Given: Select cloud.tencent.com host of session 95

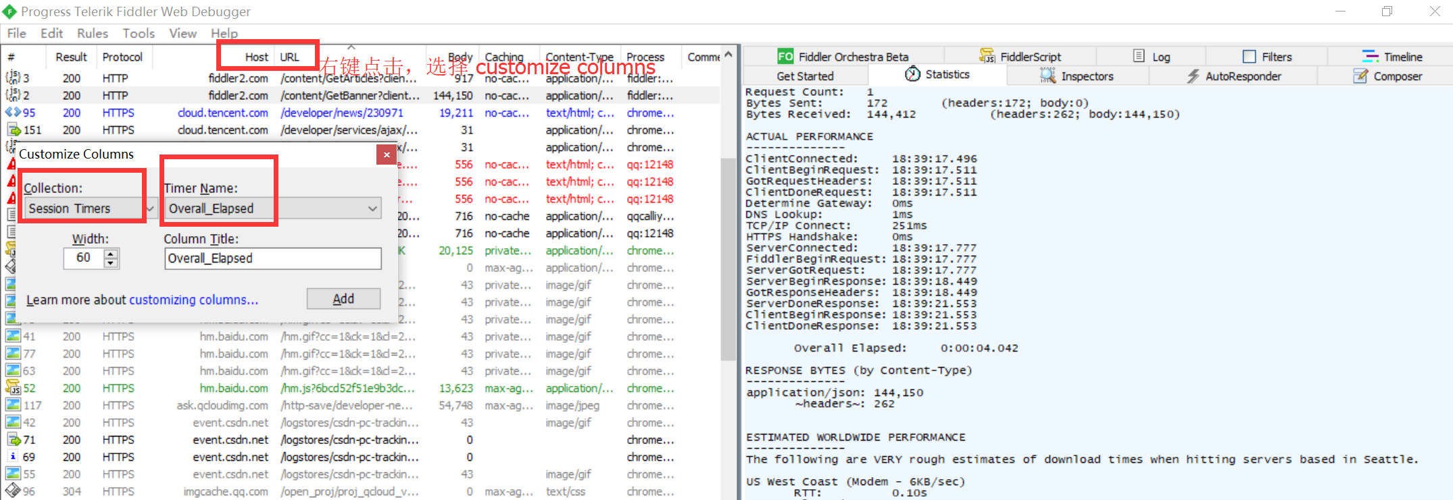Looking at the screenshot, I should 223,113.
